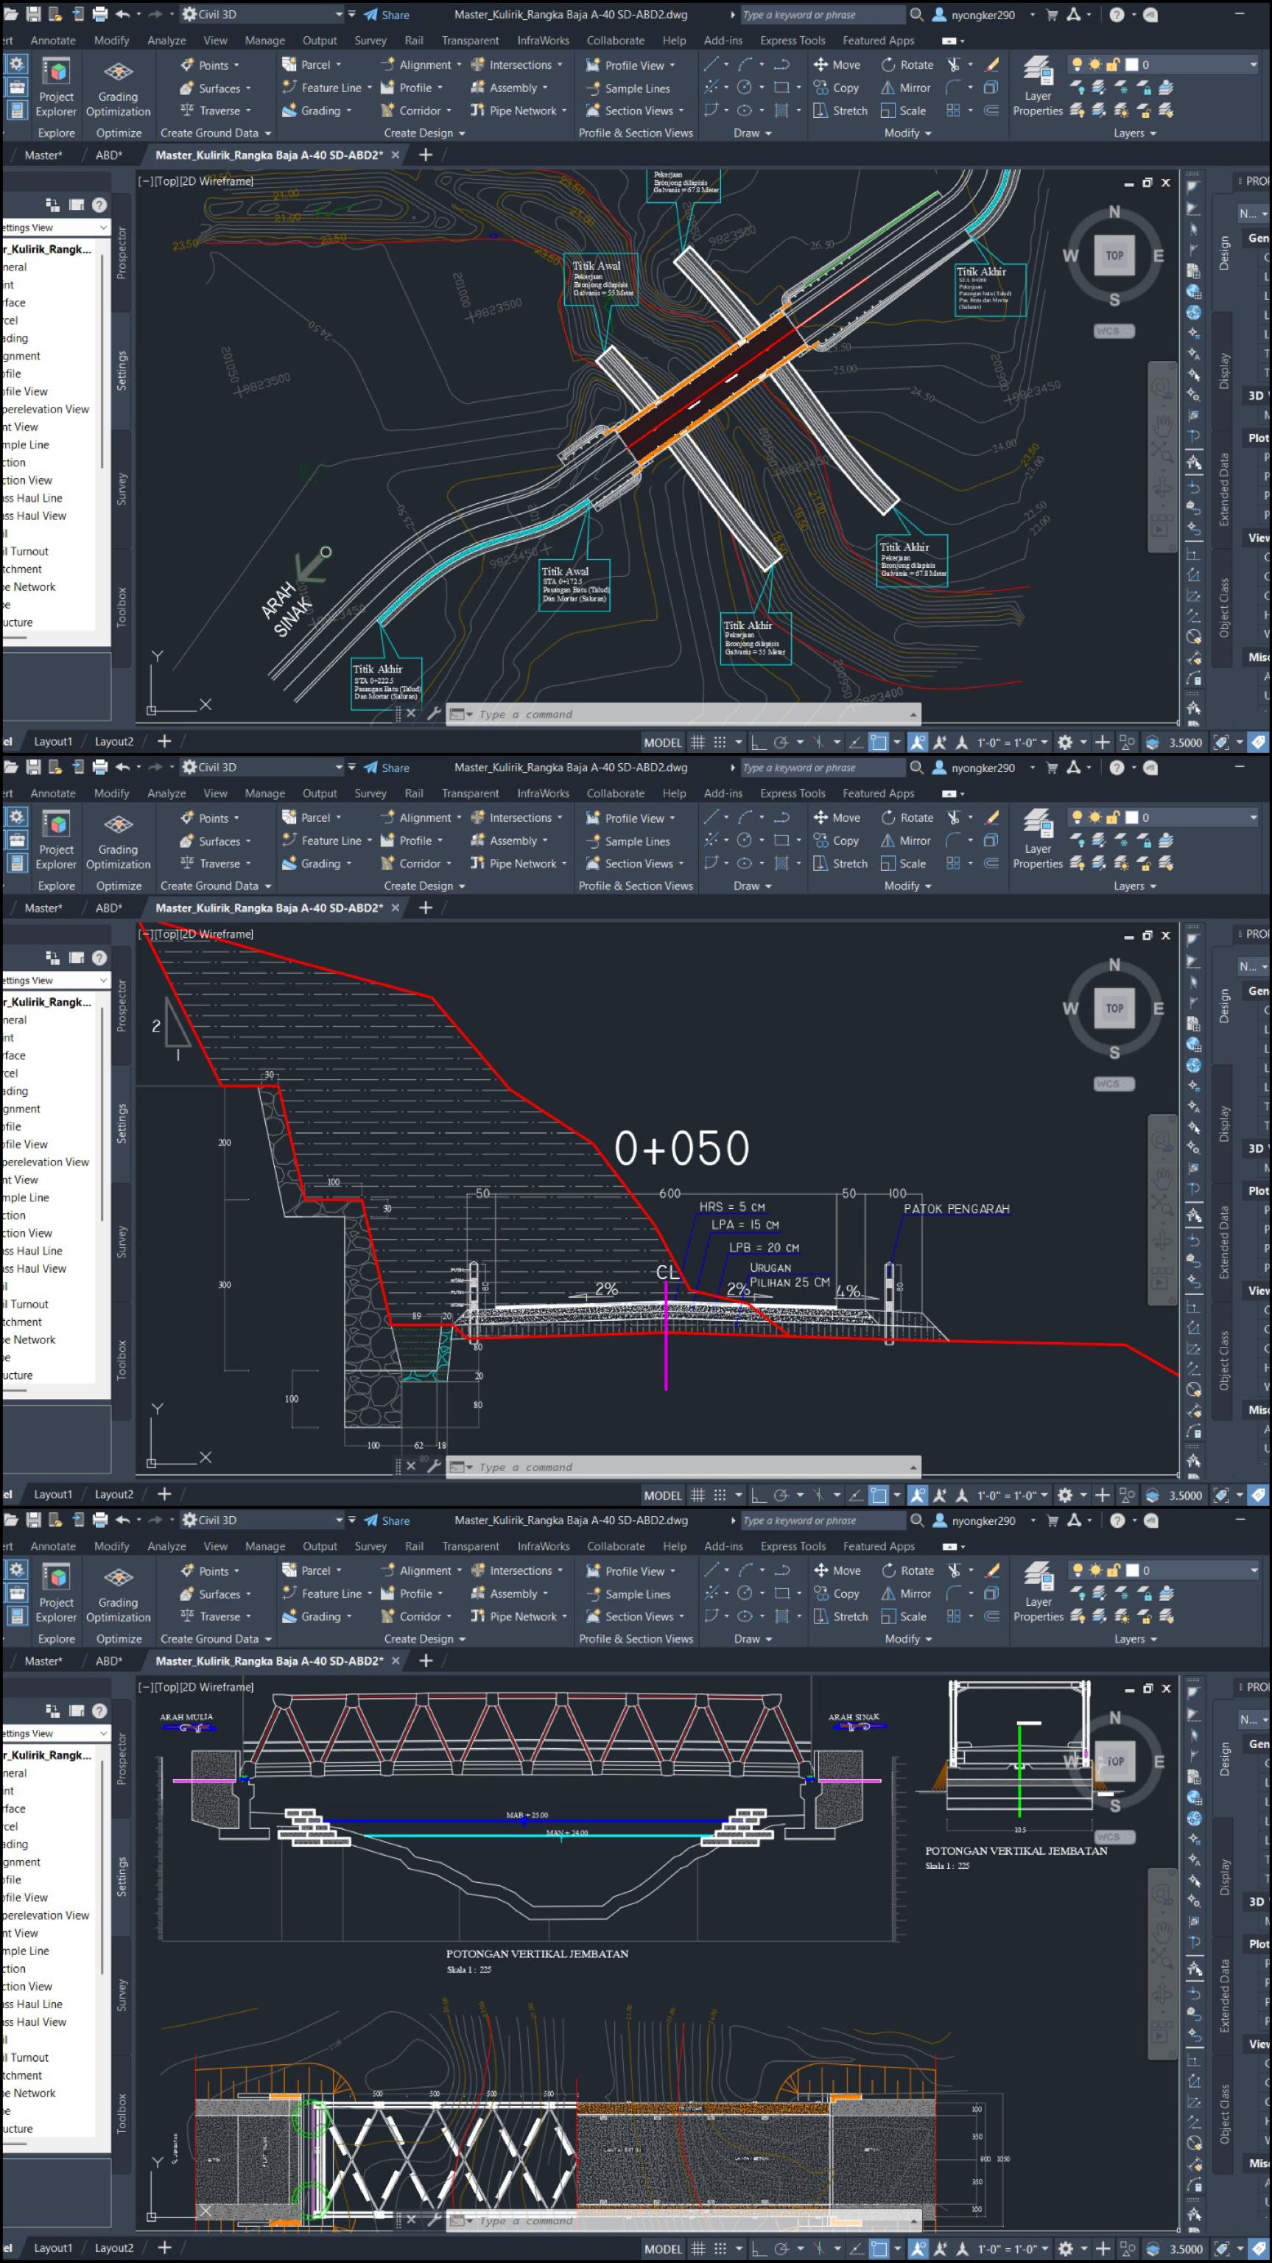
Task: Click Sample Lines in the bridge plan window ribbon
Action: 628,88
